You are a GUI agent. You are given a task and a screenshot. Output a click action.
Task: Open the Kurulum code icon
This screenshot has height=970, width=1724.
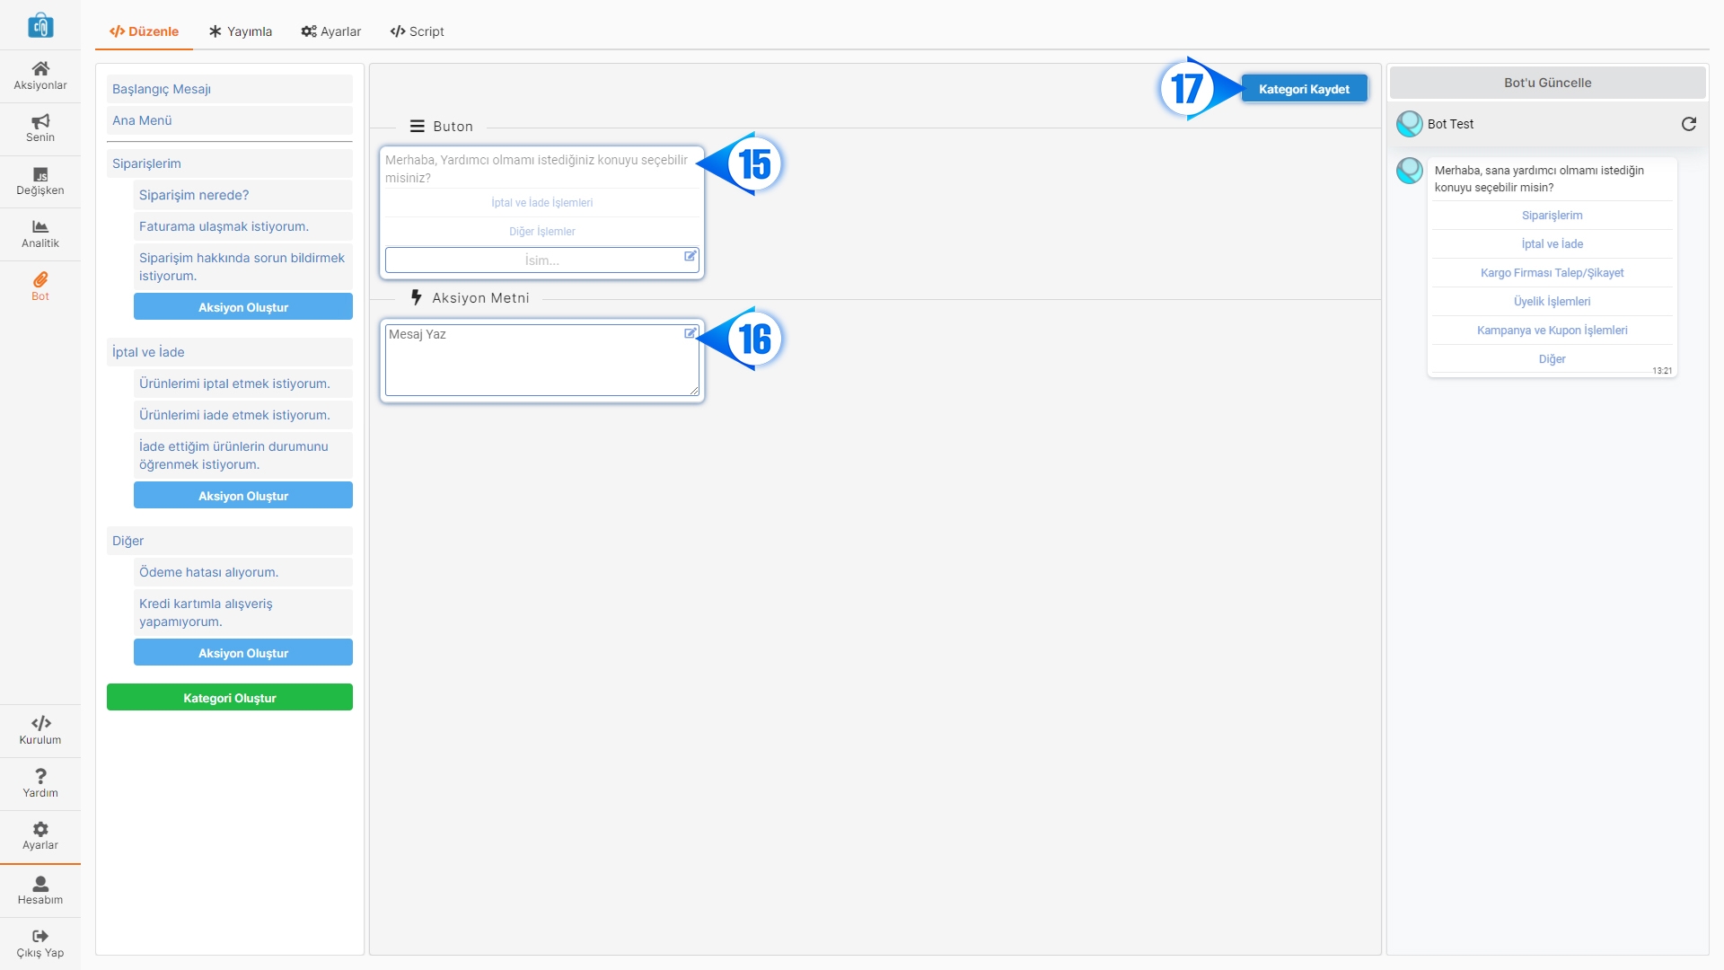click(x=40, y=723)
